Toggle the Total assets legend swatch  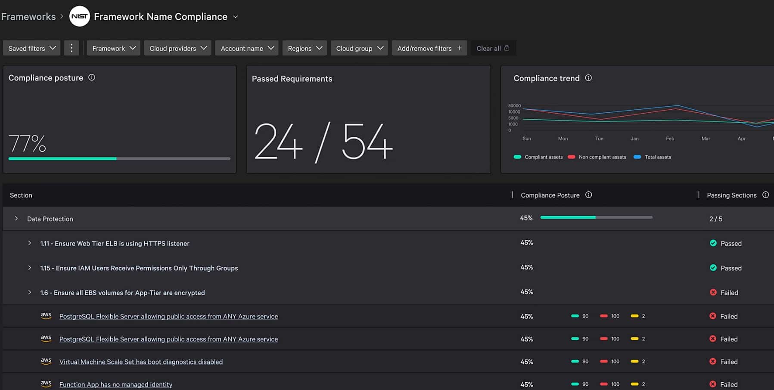(637, 157)
